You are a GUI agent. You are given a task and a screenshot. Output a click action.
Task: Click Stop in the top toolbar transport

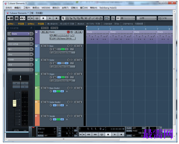(43, 18)
